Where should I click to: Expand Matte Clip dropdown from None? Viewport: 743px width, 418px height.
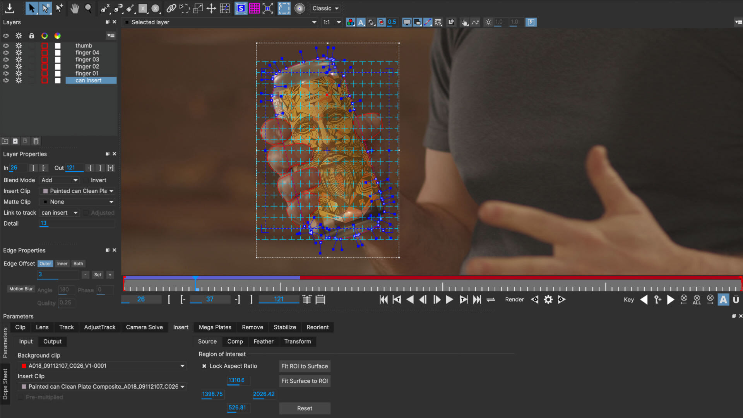[112, 202]
